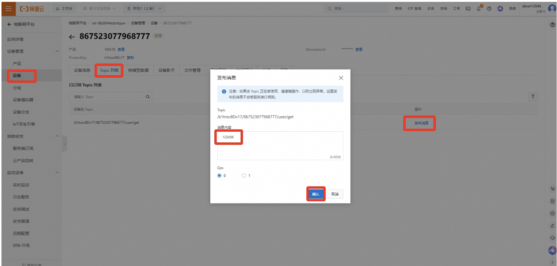Open the 华东2（上海）region dropdown
Screen dimensions: 557x266
point(144,9)
